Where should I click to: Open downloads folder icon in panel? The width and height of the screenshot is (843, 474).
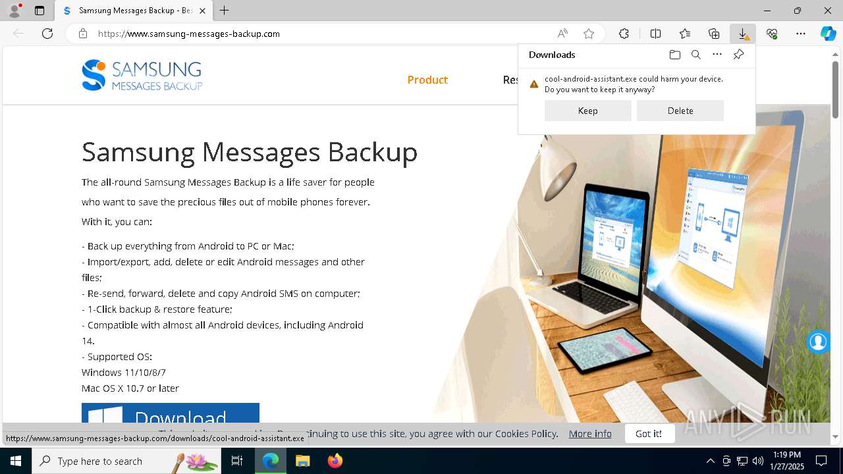[674, 55]
